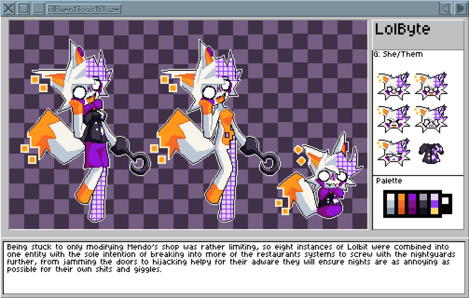Click the @BurntToastBlaze title text

pyautogui.click(x=84, y=9)
